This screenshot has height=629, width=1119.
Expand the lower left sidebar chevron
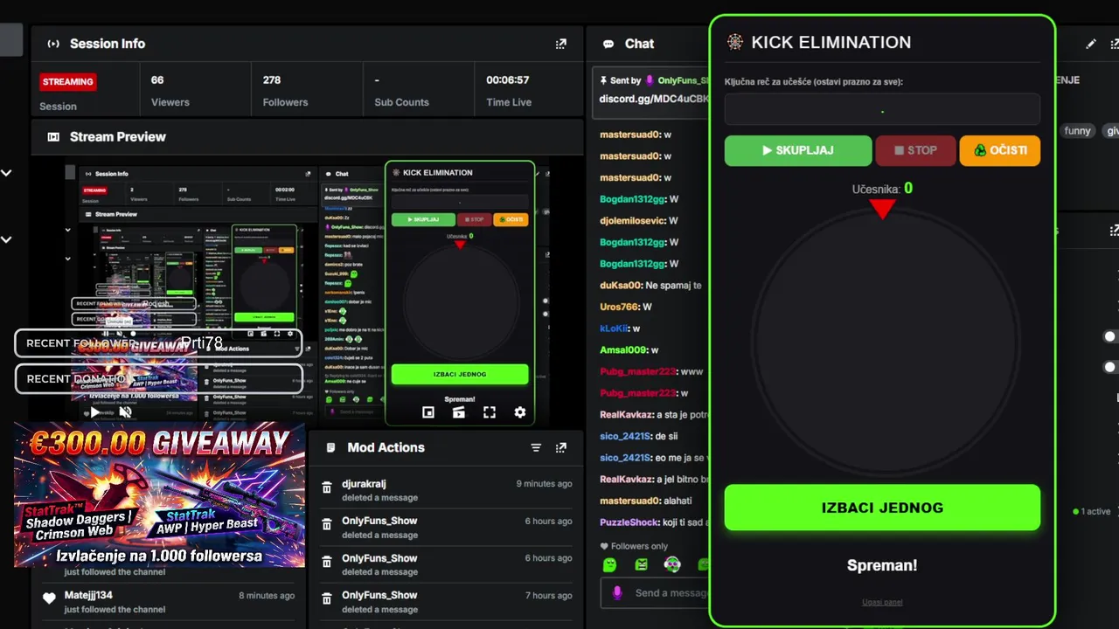point(6,239)
